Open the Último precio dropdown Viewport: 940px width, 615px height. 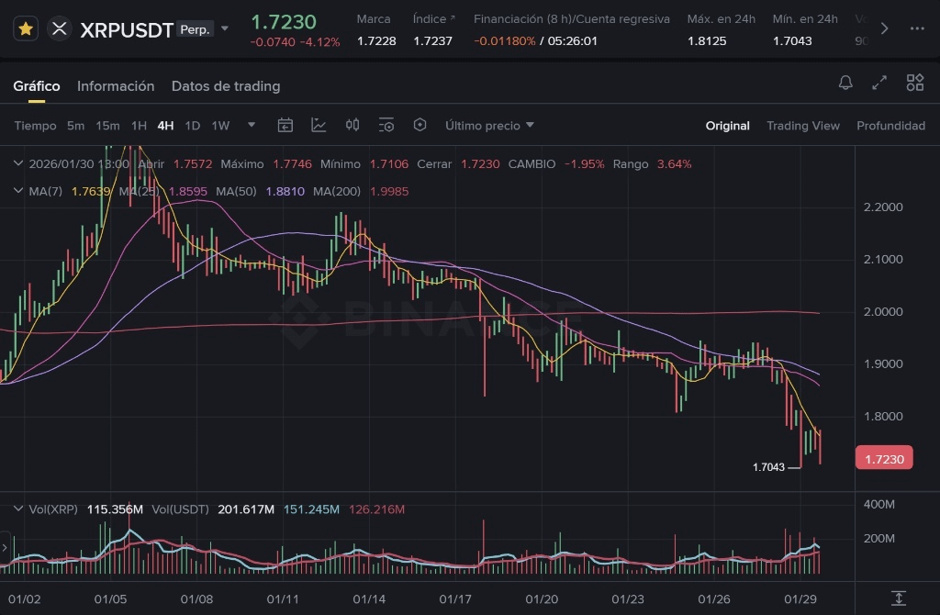click(x=489, y=126)
